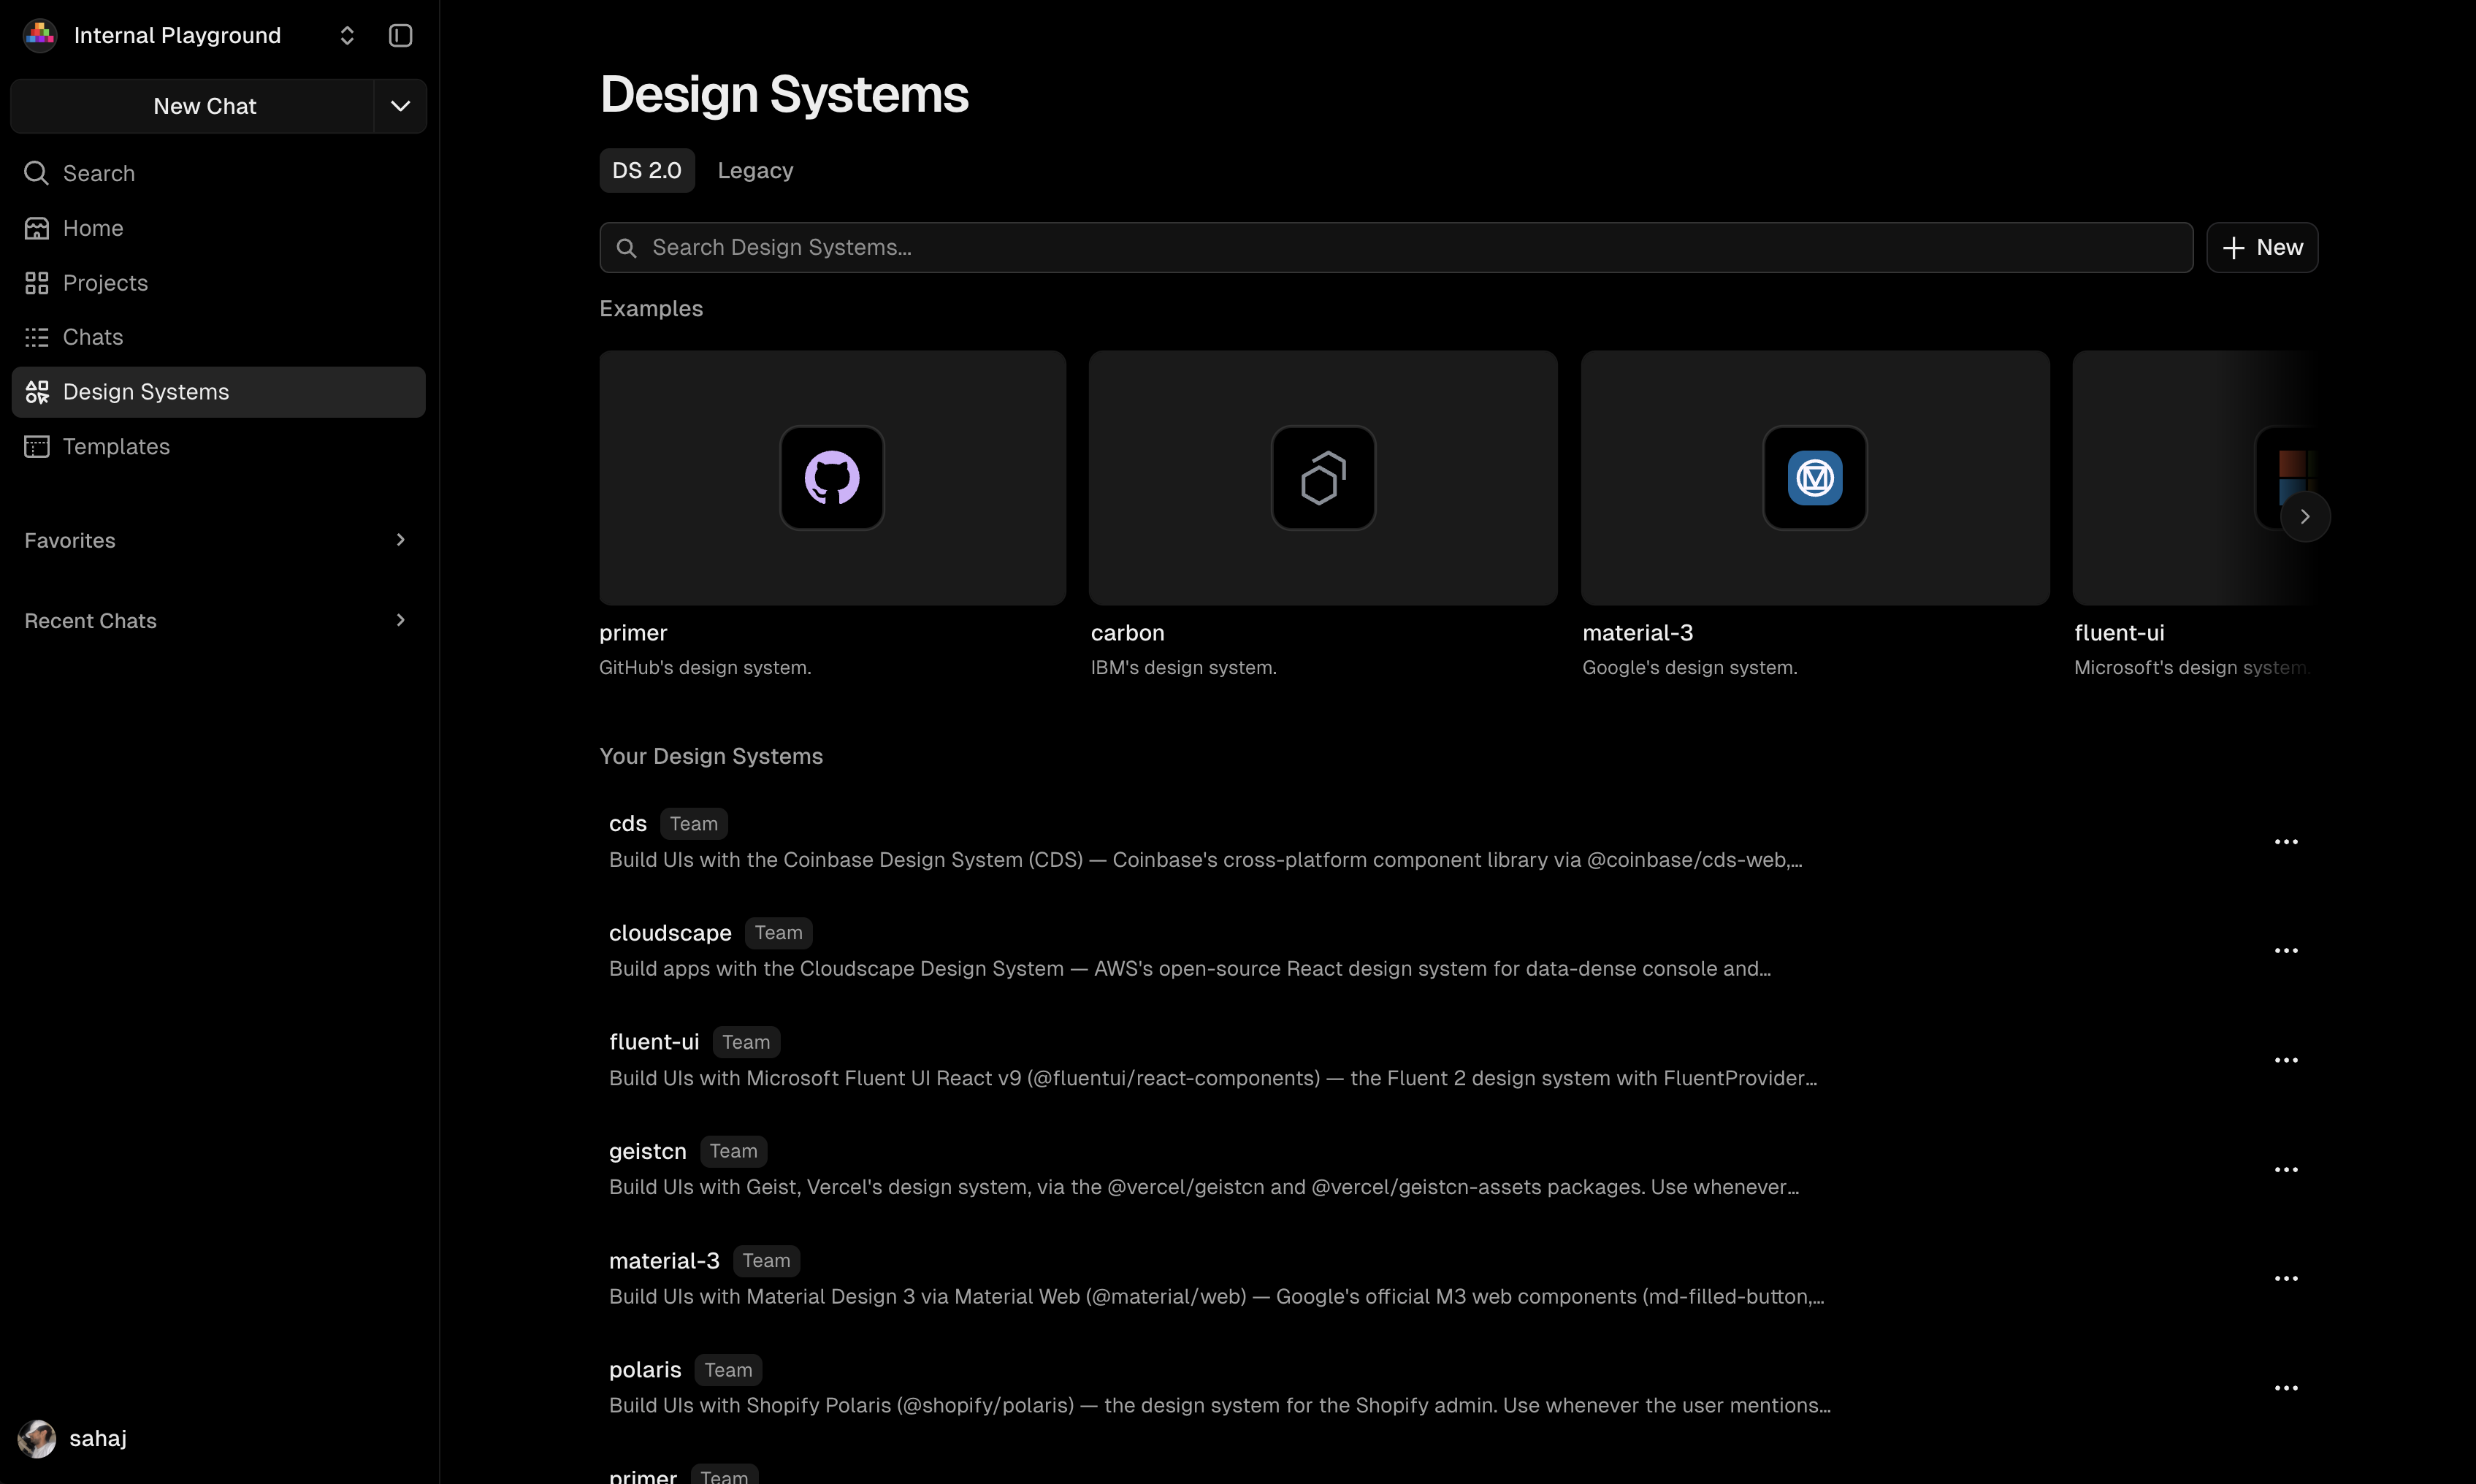Start a New Chat
Image resolution: width=2476 pixels, height=1484 pixels.
click(x=193, y=106)
